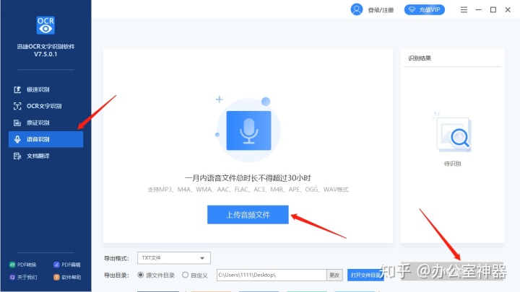Click the OCR文字识别 scan frame icon
520x292 pixels.
17,106
